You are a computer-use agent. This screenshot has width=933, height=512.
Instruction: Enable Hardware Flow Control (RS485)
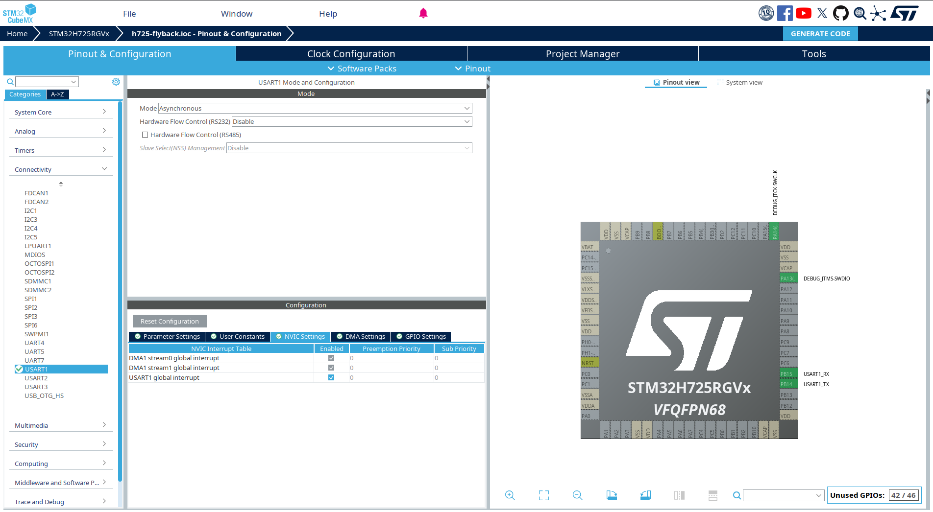tap(145, 135)
